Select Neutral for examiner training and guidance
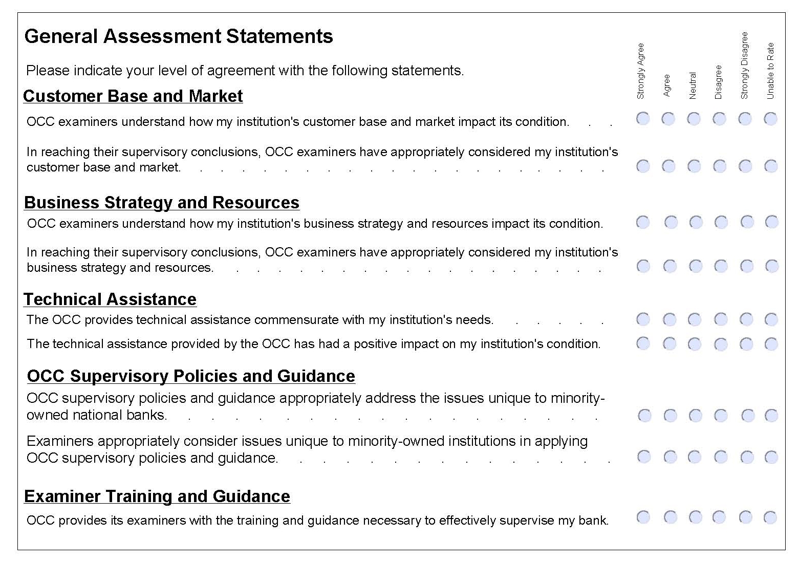This screenshot has height=562, width=799. coord(695,517)
